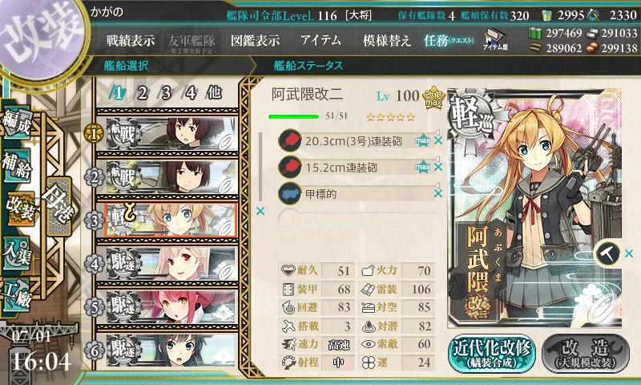The image size is (641, 385).
Task: Open the 任務 (クエスト) menu
Action: (x=449, y=40)
